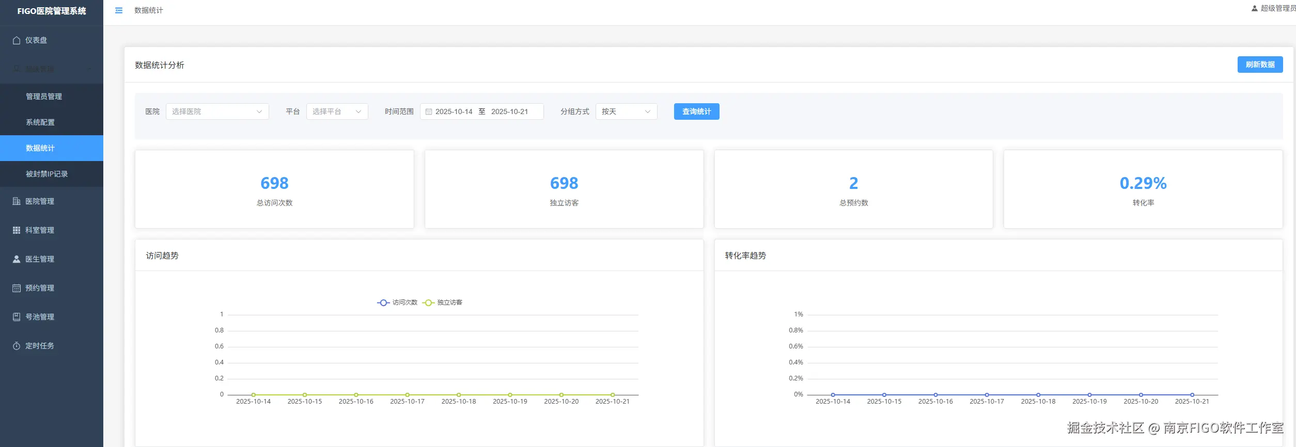Click start date 2025-10-14 field
The height and width of the screenshot is (447, 1296).
(x=454, y=111)
